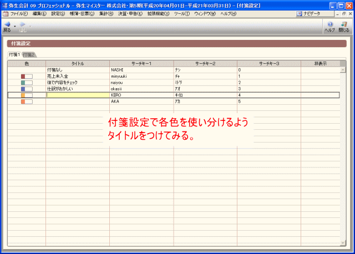
Task: Open the dropdown arrow next to 戻る
Action: tap(15, 27)
